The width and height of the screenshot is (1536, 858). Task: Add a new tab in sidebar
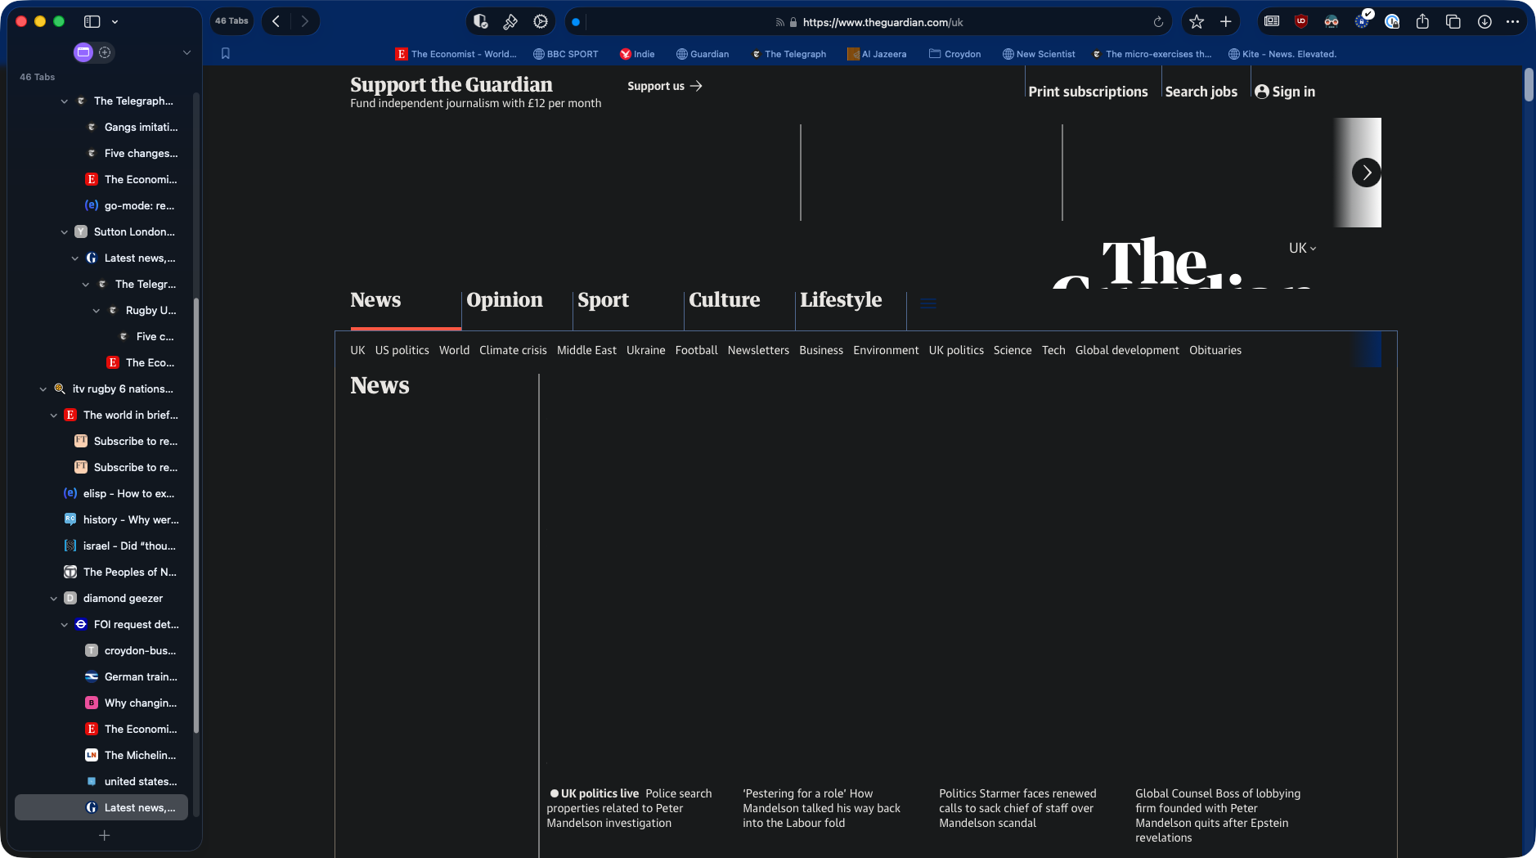coord(104,835)
